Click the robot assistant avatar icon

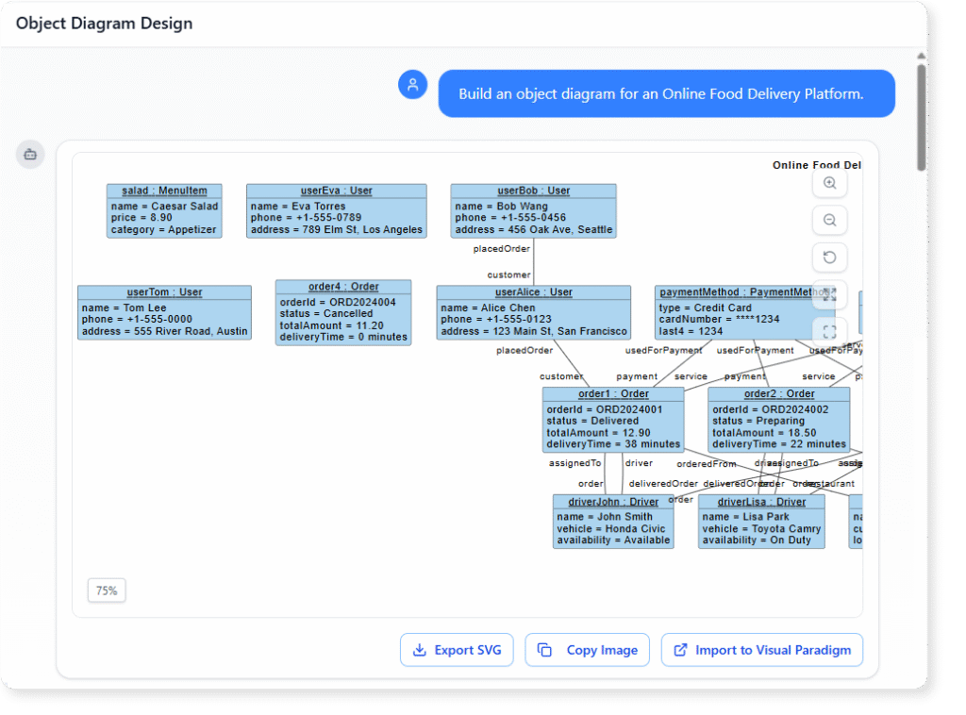(x=29, y=154)
